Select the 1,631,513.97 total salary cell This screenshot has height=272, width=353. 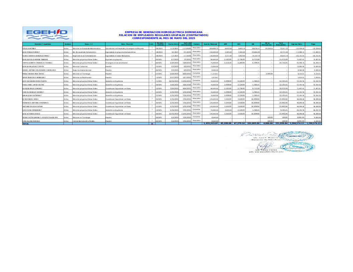pyautogui.click(x=211, y=124)
